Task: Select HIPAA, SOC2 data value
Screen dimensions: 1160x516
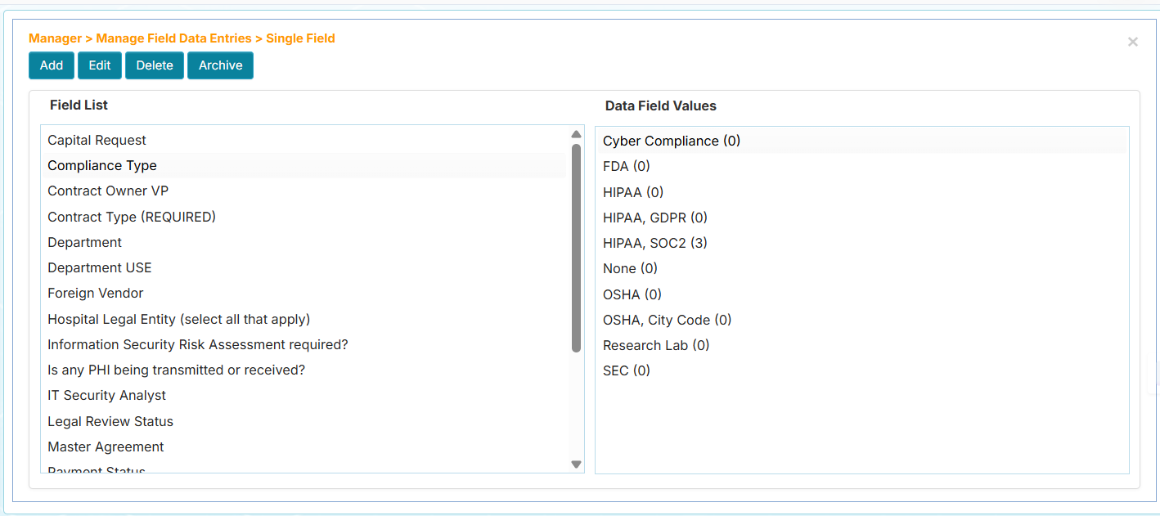Action: point(654,243)
